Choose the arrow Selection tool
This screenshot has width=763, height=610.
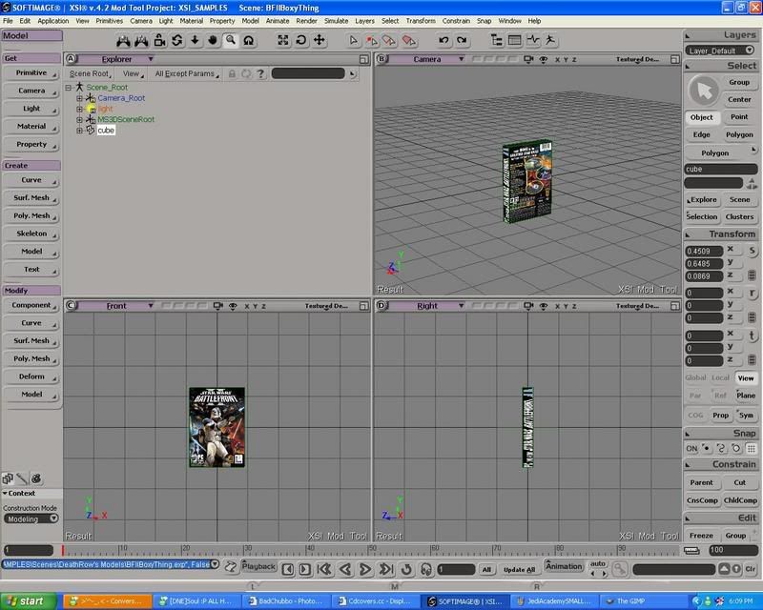coord(354,40)
